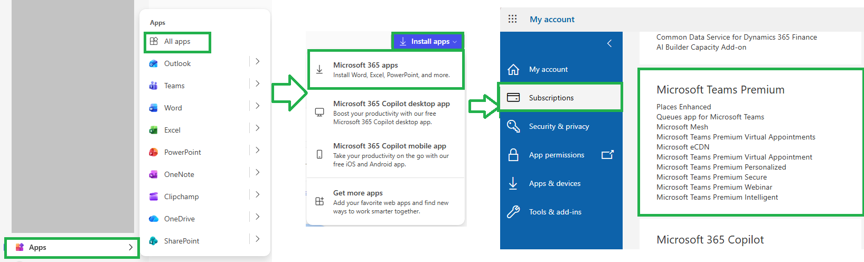Open the Excel app icon
Viewport: 864px width, 262px height.
pyautogui.click(x=154, y=130)
